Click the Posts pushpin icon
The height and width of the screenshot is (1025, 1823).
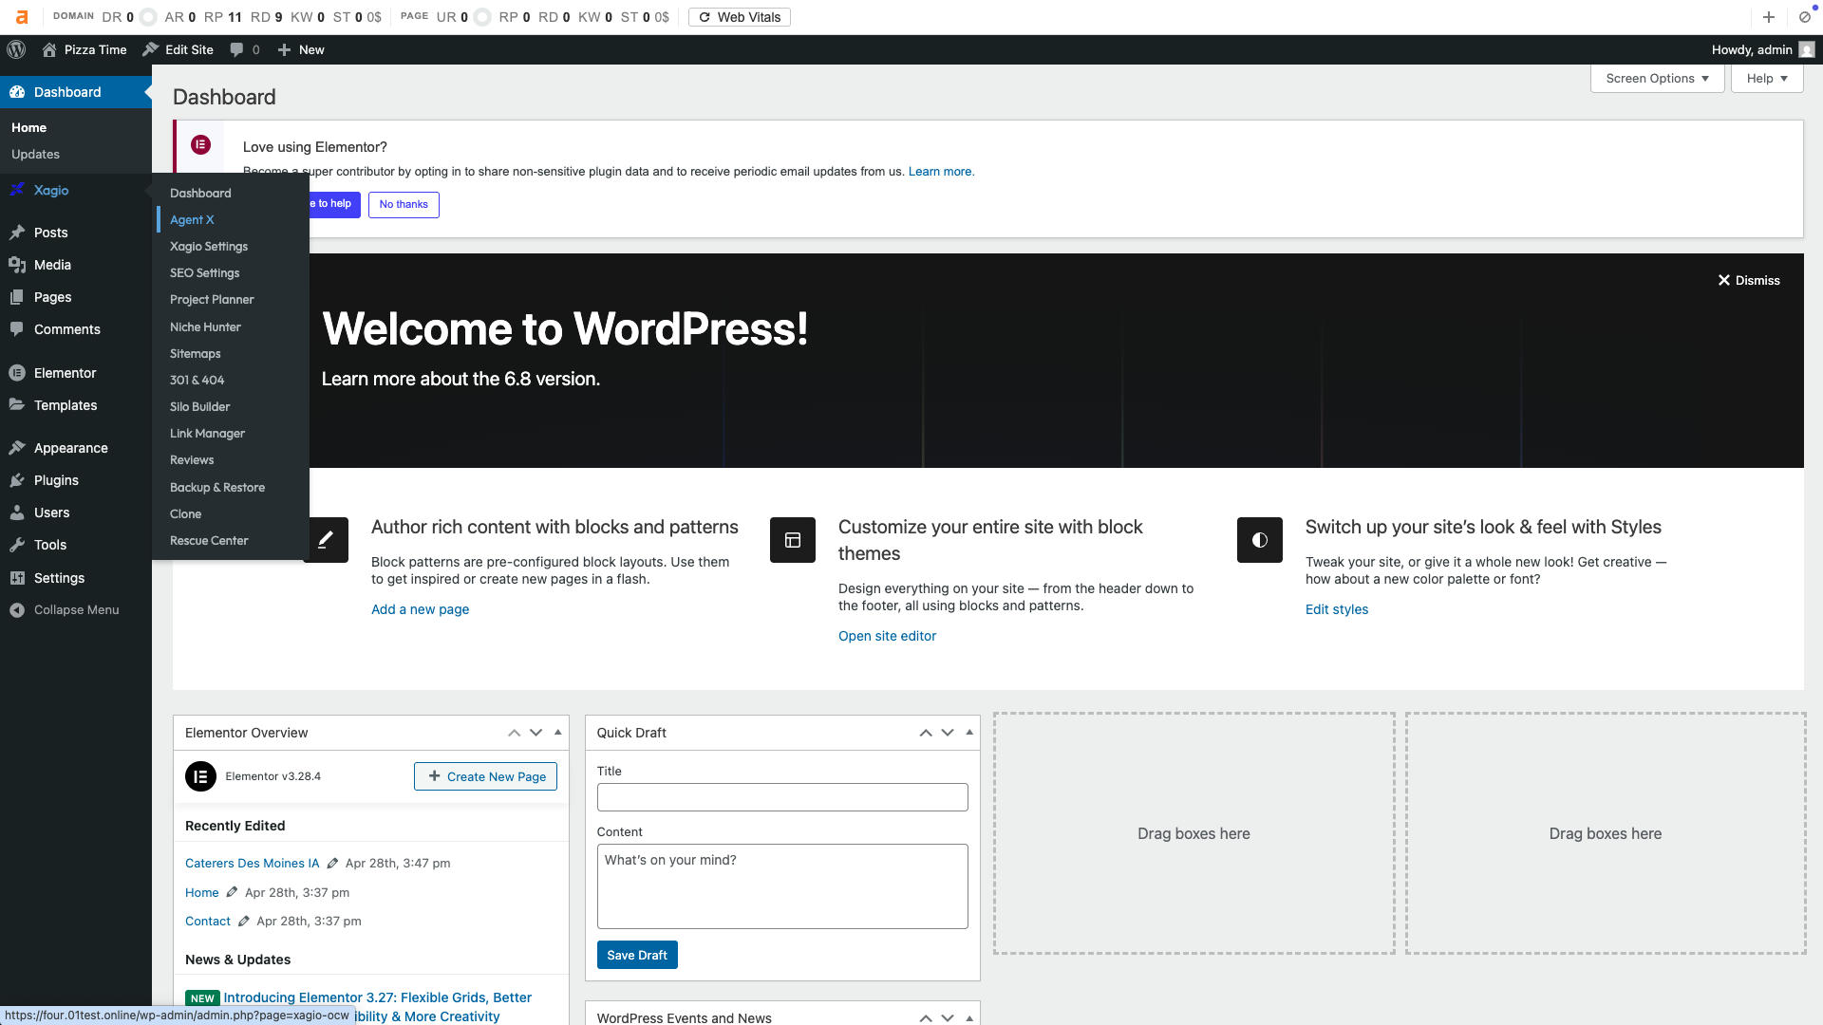pyautogui.click(x=17, y=233)
